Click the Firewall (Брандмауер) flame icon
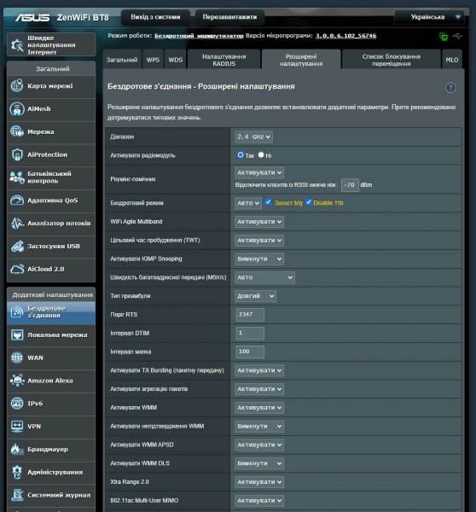476x512 pixels. click(x=17, y=450)
